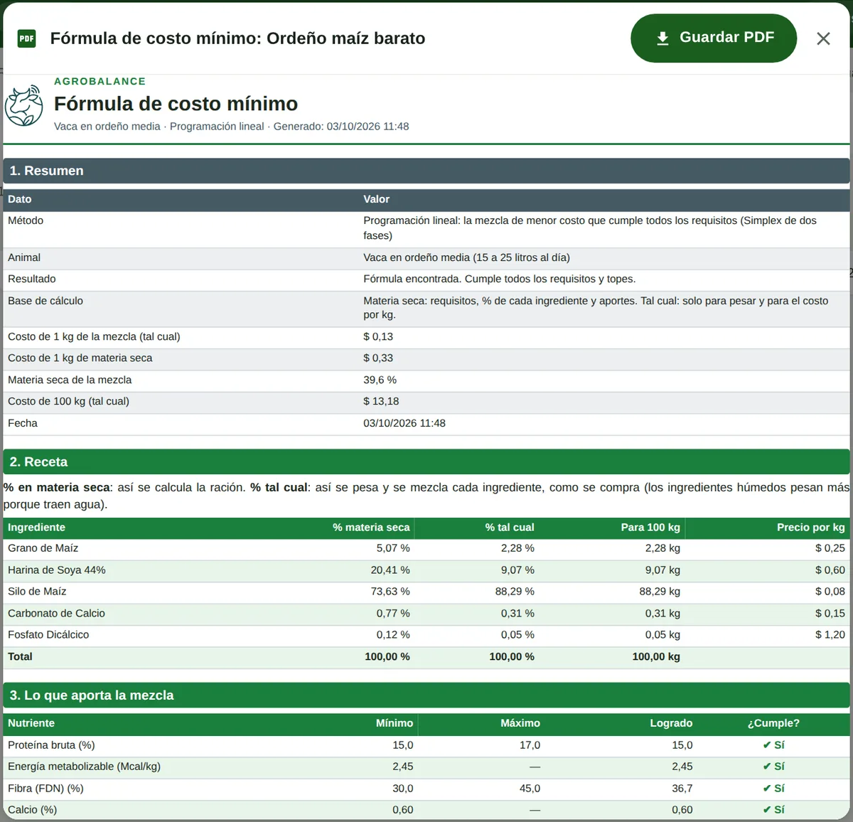Screen dimensions: 853x822
Task: Click the 'Logrado' column header
Action: pos(671,723)
